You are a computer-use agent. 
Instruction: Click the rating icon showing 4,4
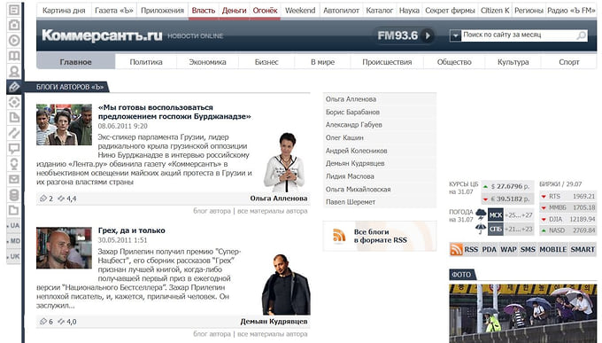click(x=61, y=199)
